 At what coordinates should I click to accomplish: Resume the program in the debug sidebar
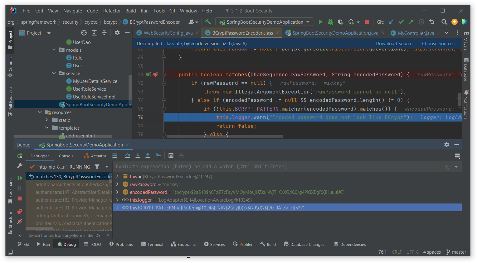20,178
